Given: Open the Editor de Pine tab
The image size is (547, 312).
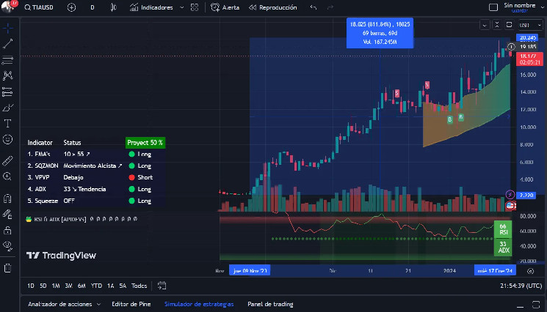Looking at the screenshot, I should coord(131,304).
